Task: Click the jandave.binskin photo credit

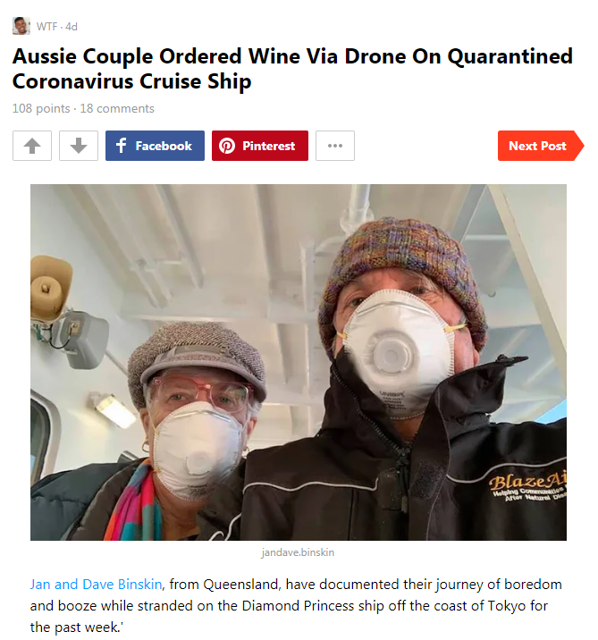Action: [298, 552]
